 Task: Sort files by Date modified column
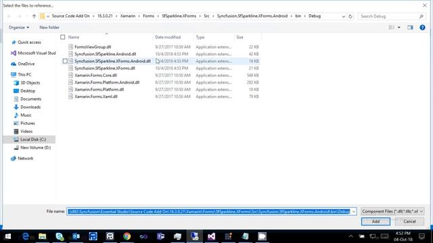(168, 37)
